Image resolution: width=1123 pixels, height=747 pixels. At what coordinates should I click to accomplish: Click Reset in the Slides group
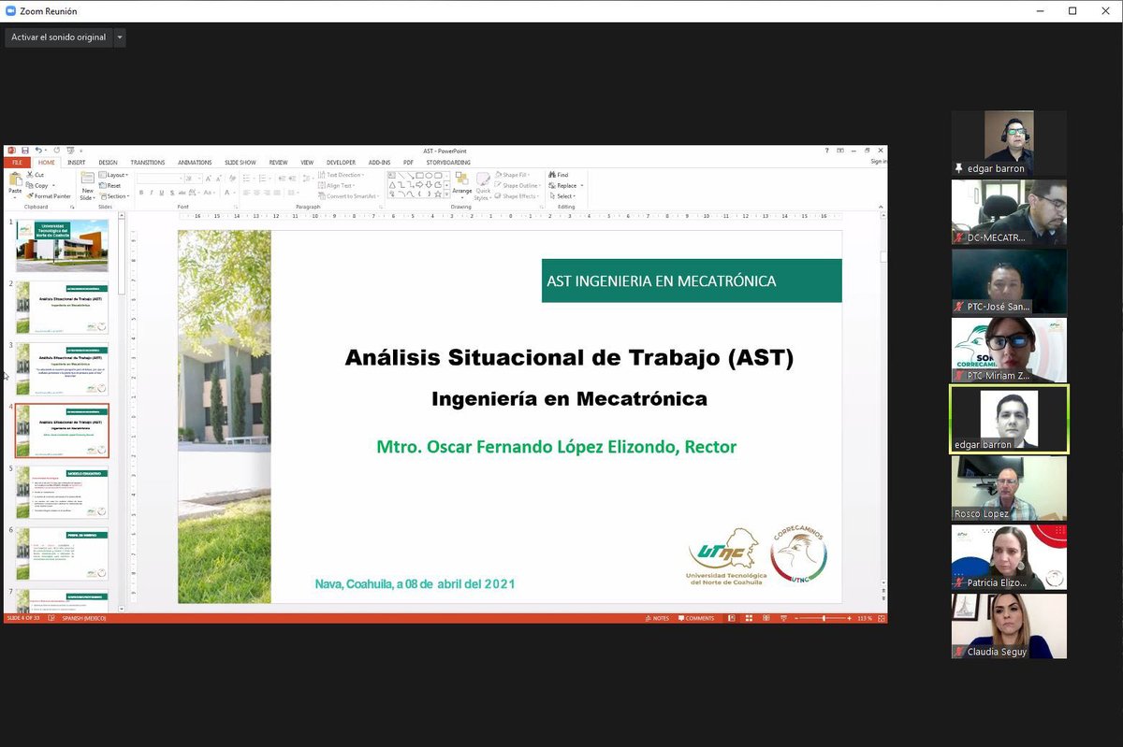pos(109,185)
